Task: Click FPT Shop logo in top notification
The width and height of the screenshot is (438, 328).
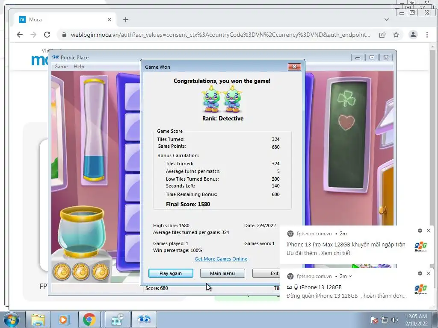Action: 421,247
